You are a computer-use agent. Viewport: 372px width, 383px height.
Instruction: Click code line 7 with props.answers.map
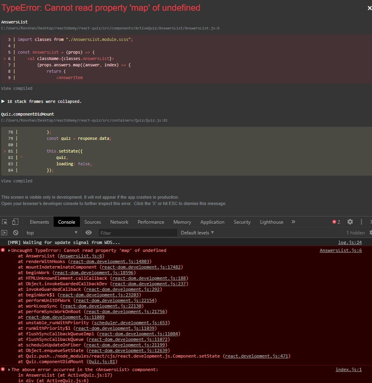coord(84,65)
